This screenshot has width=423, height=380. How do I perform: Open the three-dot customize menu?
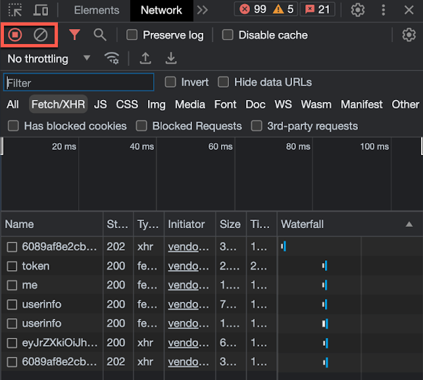(384, 10)
